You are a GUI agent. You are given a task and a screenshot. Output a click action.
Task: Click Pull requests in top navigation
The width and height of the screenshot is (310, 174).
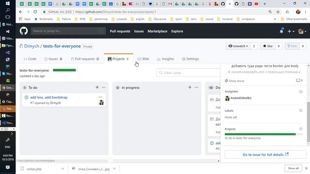tap(120, 31)
